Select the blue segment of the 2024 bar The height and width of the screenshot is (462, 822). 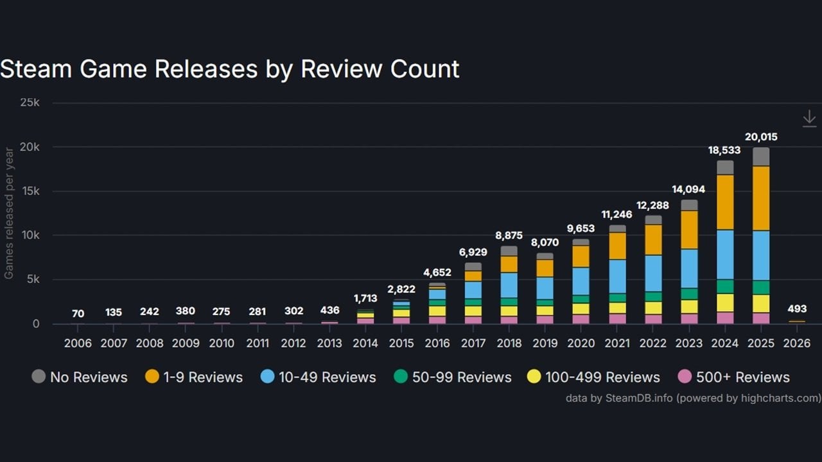click(725, 254)
